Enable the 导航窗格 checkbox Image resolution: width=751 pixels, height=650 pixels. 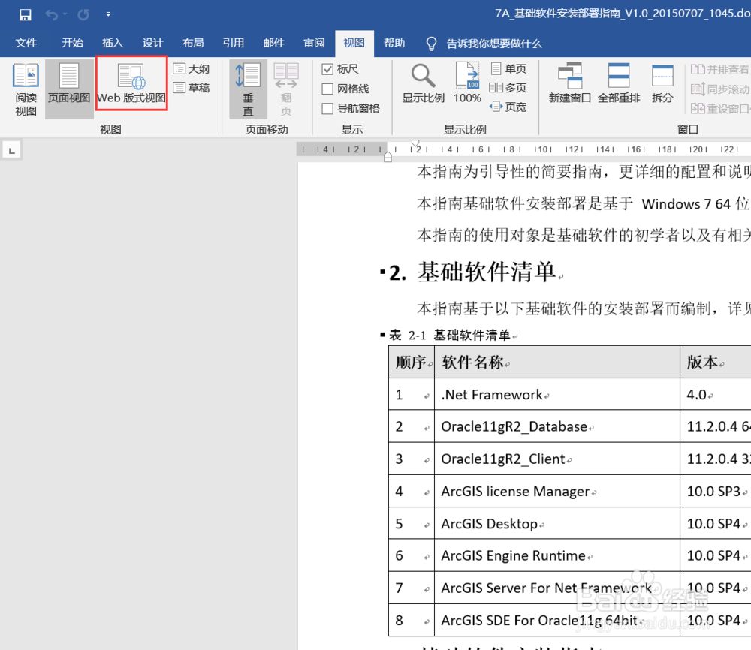coord(327,109)
